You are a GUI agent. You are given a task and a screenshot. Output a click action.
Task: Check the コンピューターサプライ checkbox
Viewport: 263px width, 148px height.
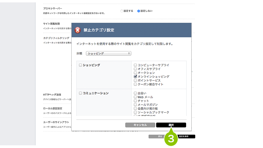(135, 65)
